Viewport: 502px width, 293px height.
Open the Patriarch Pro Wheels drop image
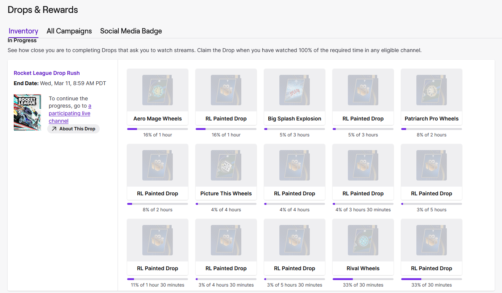pos(432,90)
